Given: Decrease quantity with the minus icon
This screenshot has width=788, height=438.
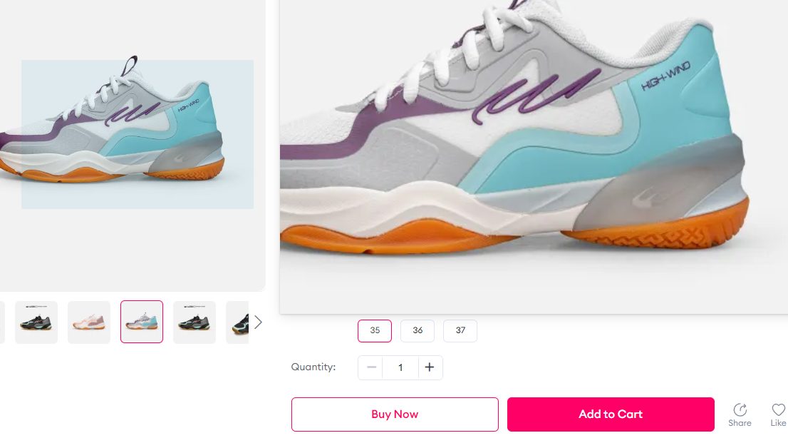Looking at the screenshot, I should pos(371,367).
